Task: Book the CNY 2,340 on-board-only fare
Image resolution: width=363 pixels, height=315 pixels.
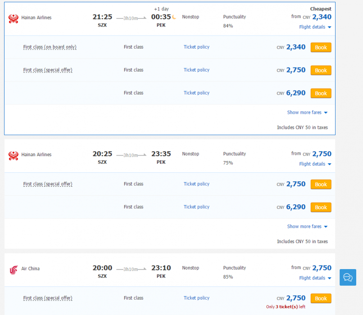Action: [321, 47]
